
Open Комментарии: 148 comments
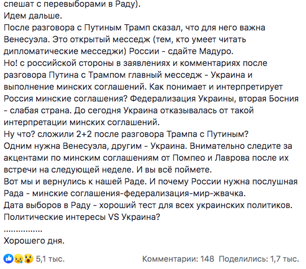coord(178,259)
